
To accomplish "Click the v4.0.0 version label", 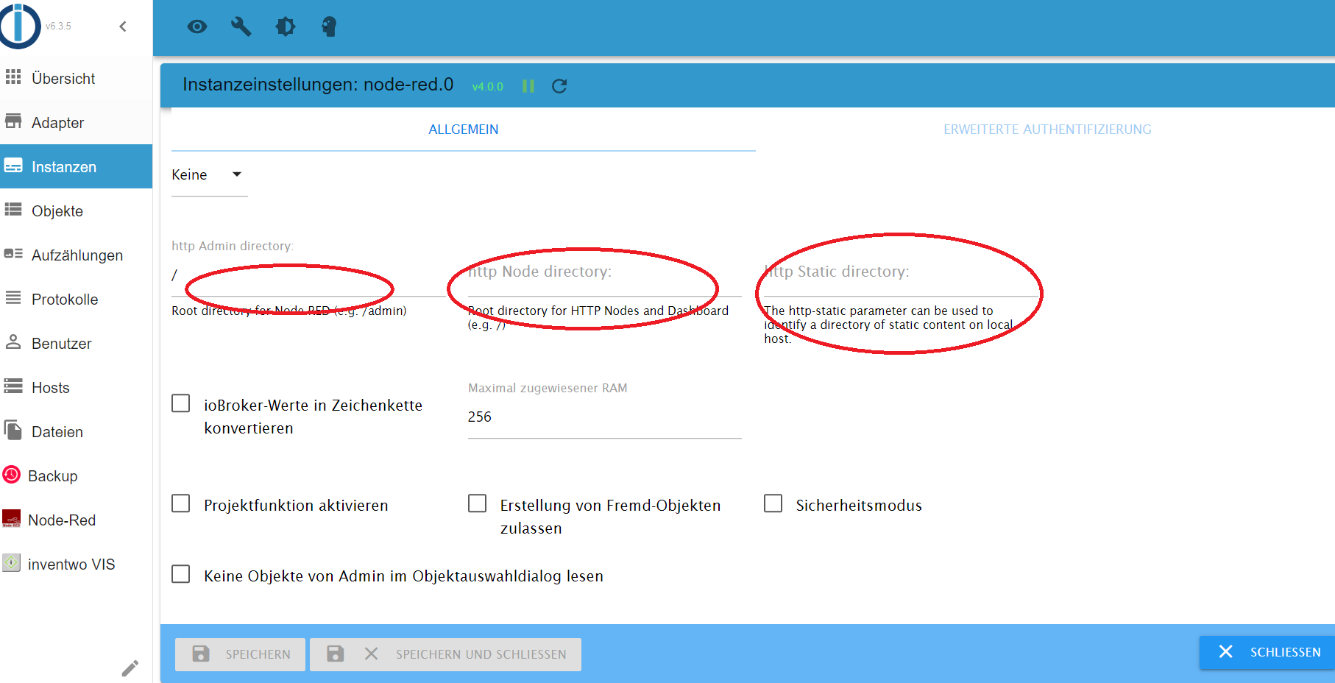I will 488,87.
